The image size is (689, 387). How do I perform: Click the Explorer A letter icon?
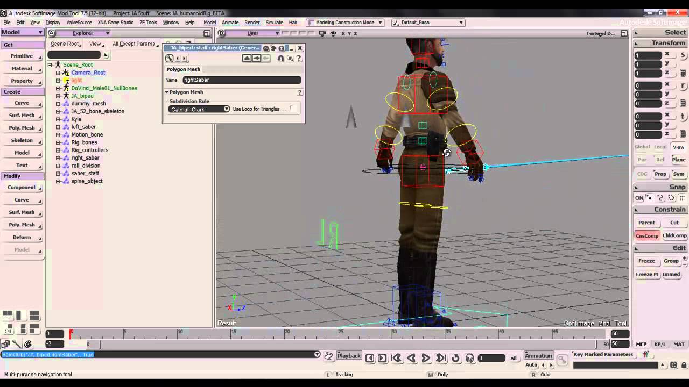(51, 33)
